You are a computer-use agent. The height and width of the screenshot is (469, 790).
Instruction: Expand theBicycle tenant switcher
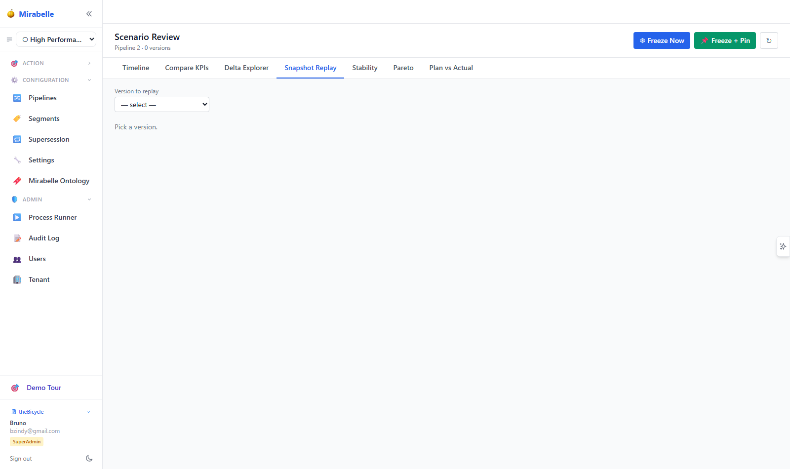[51, 412]
